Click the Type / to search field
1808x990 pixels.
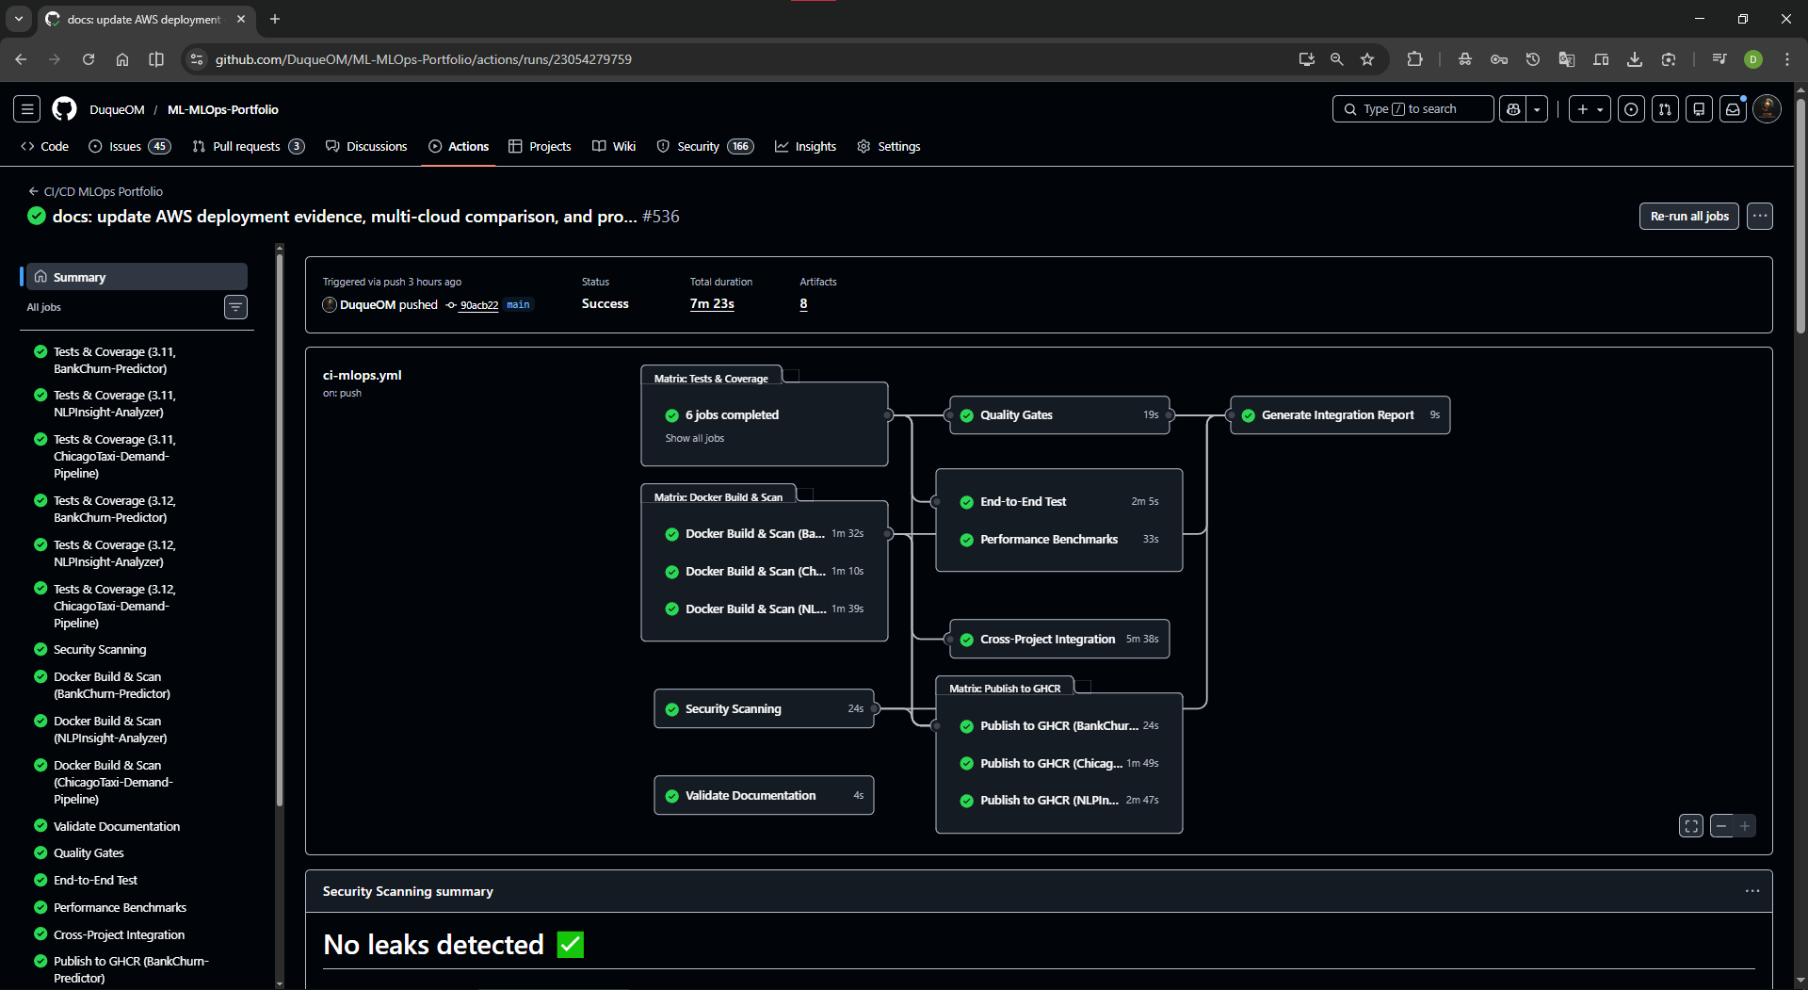pyautogui.click(x=1412, y=109)
